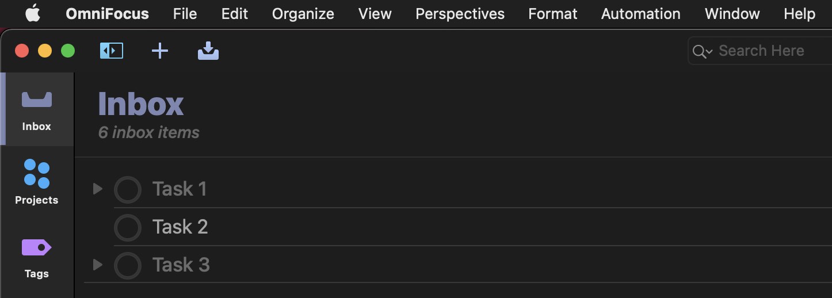This screenshot has height=298, width=832.
Task: Type in the Search Here field
Action: point(765,51)
